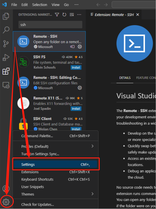Select the Remote X11 (S... title
Screen dimensions: 156x209
[48, 98]
